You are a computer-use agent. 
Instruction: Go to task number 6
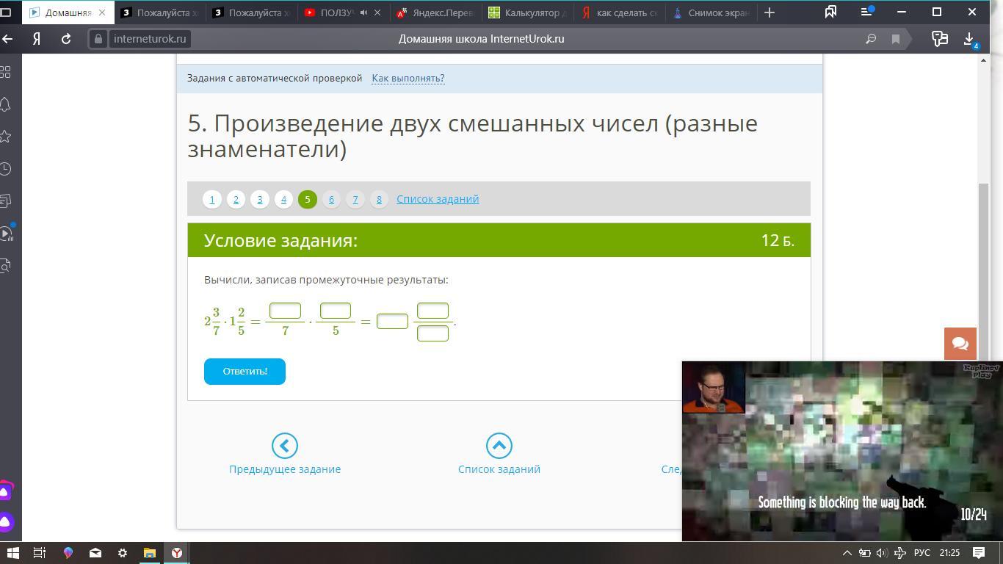331,199
